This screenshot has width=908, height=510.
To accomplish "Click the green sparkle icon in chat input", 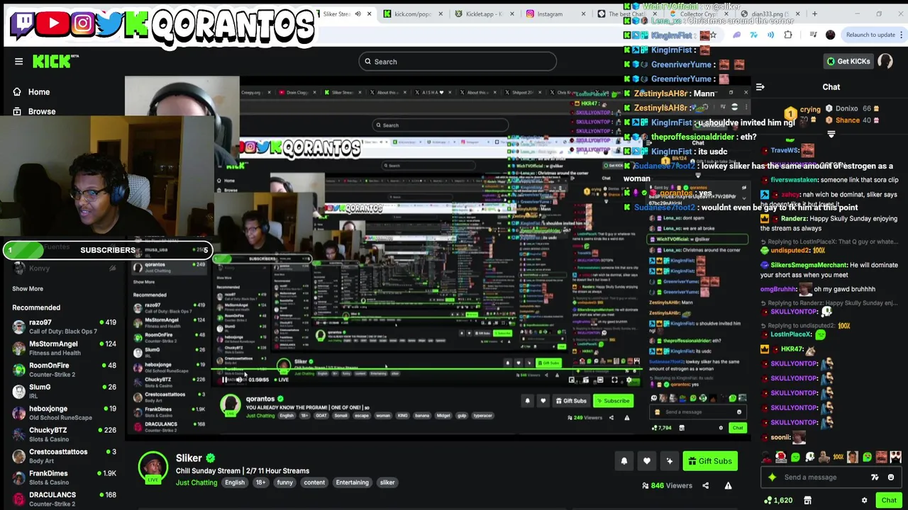I will pyautogui.click(x=773, y=477).
